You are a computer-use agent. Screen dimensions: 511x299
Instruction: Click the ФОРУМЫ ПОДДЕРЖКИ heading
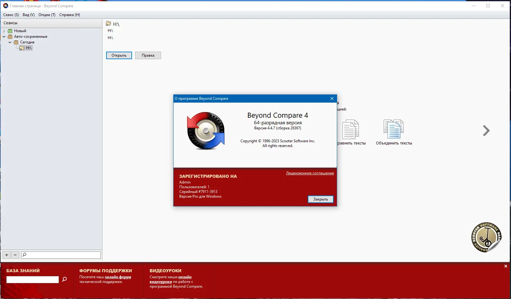click(x=106, y=271)
